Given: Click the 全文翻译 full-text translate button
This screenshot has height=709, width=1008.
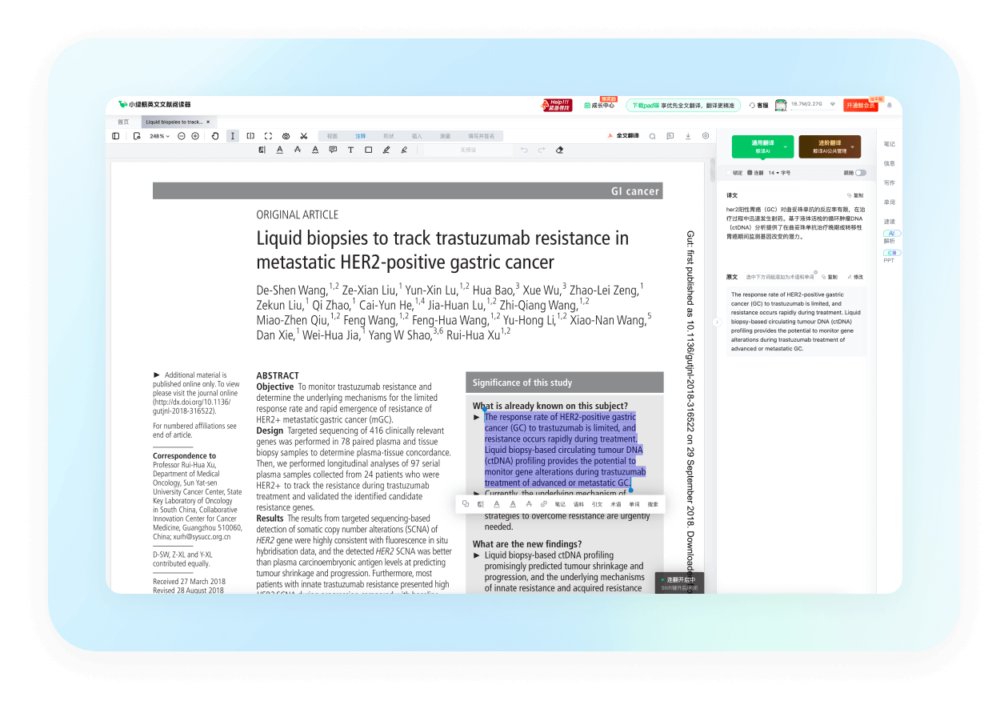Looking at the screenshot, I should (x=624, y=136).
